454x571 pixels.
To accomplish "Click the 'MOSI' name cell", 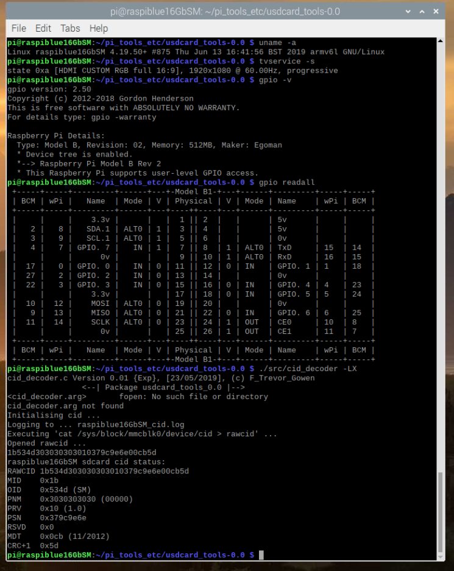I will 100,303.
